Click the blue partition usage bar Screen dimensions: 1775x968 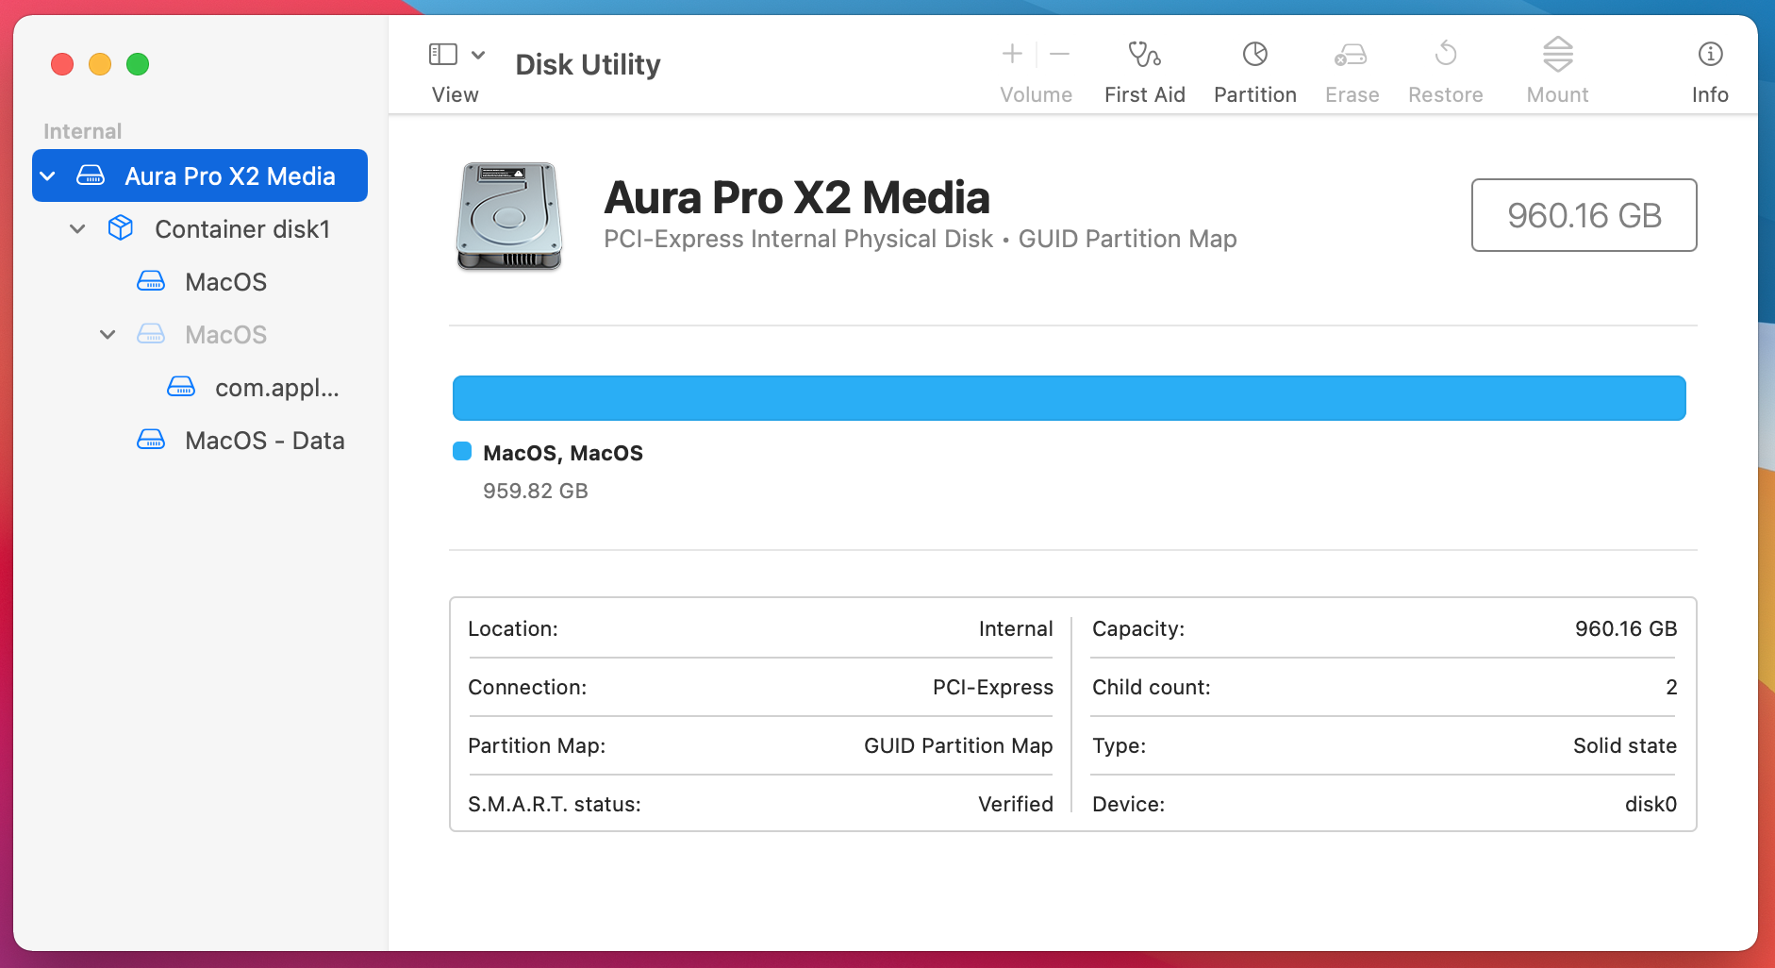tap(1069, 398)
